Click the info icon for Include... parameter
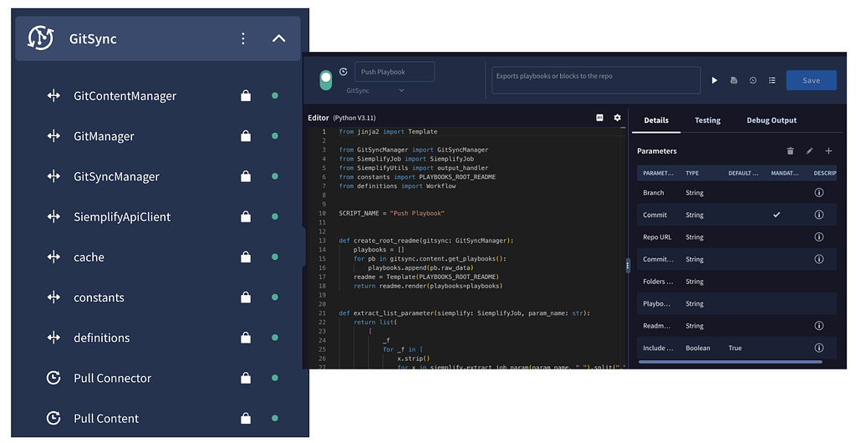856x443 pixels. [x=819, y=348]
